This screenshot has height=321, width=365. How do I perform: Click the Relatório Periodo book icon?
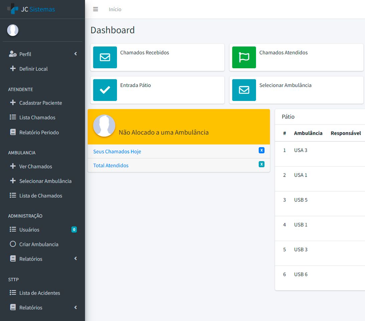[x=13, y=132]
